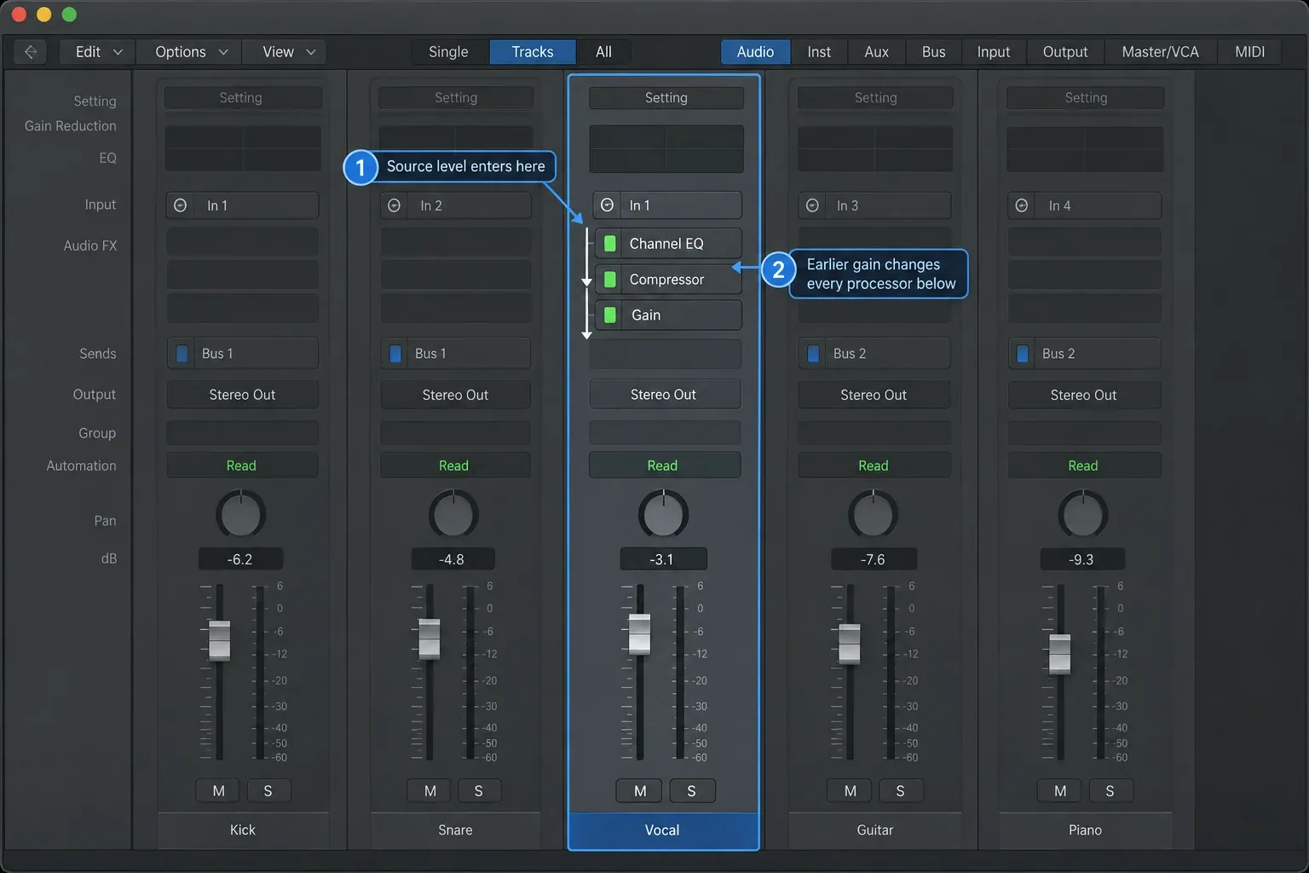Click the Snare pan knob
This screenshot has height=873, width=1309.
453,514
